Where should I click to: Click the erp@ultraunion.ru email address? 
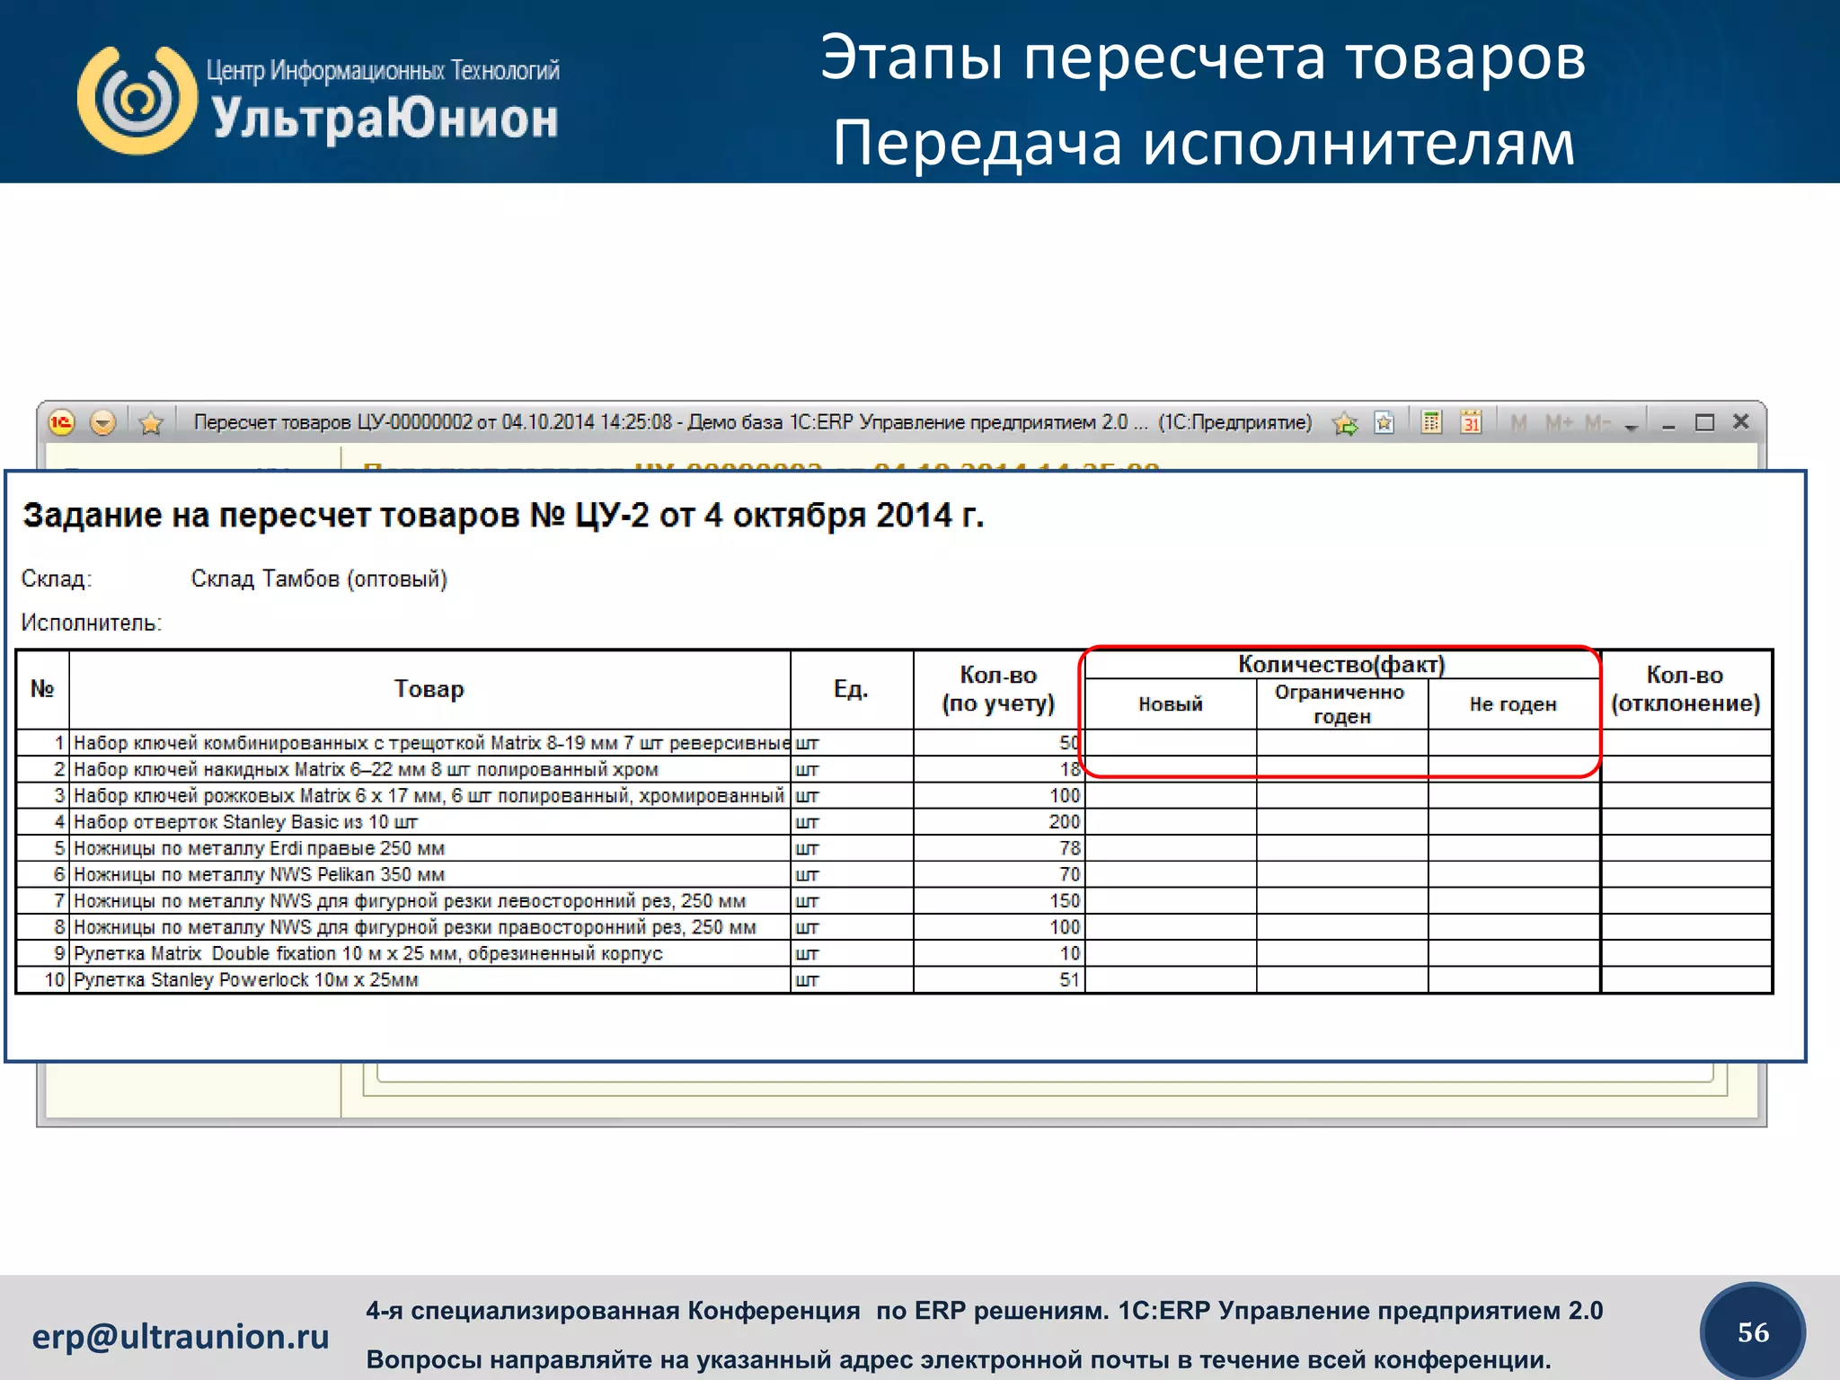[x=181, y=1336]
